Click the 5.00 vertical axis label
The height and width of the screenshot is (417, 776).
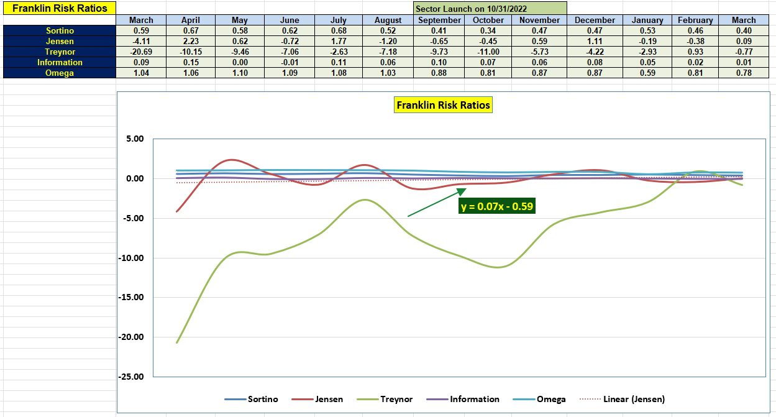(x=135, y=139)
